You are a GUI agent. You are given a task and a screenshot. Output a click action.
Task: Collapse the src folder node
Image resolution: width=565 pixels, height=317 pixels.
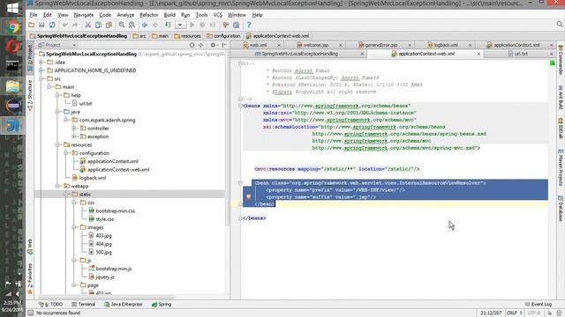click(x=41, y=78)
